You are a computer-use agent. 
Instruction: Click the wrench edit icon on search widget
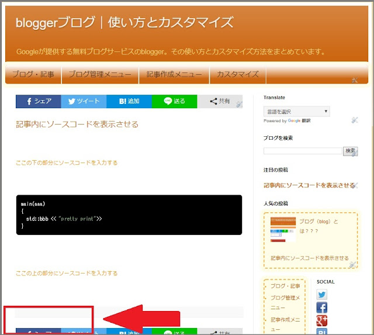(355, 153)
